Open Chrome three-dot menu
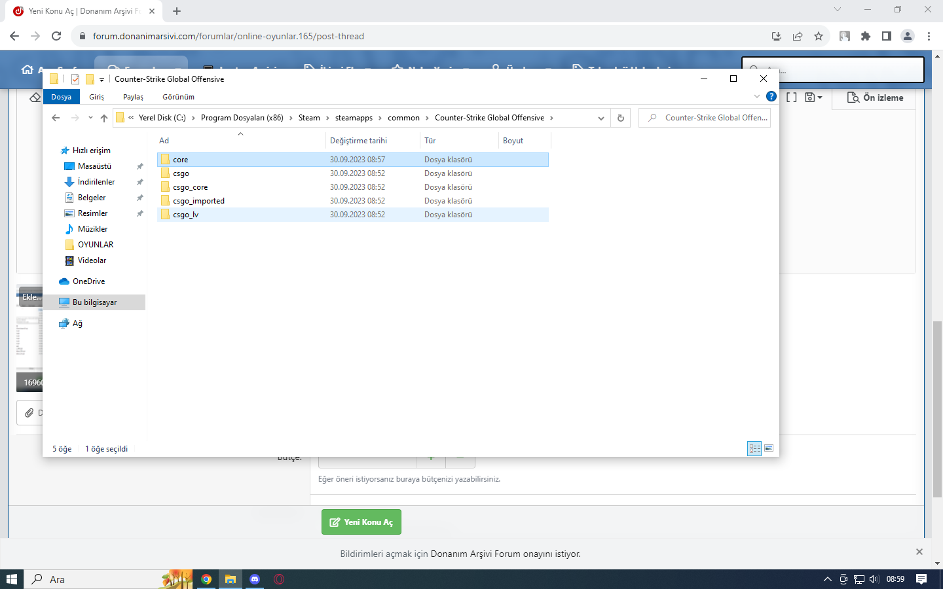The height and width of the screenshot is (589, 943). coord(929,36)
